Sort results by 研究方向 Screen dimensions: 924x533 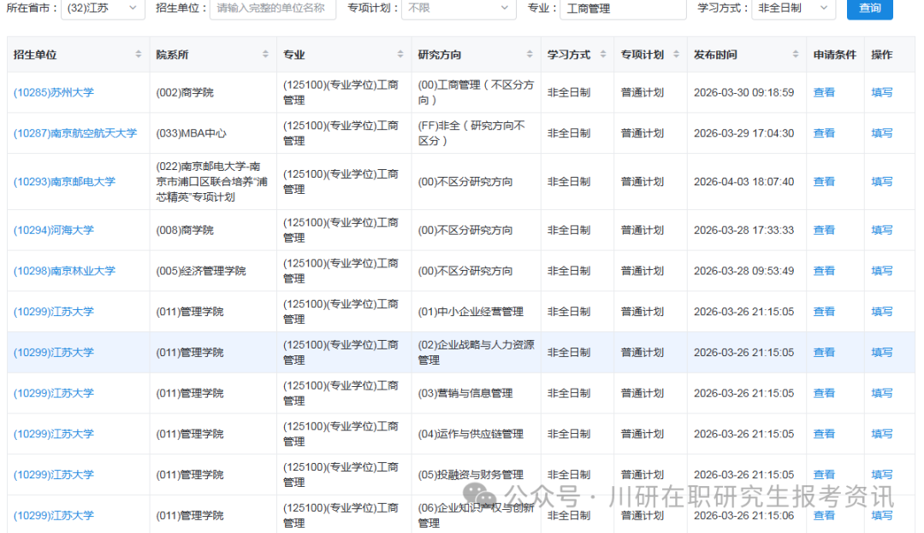tap(528, 53)
